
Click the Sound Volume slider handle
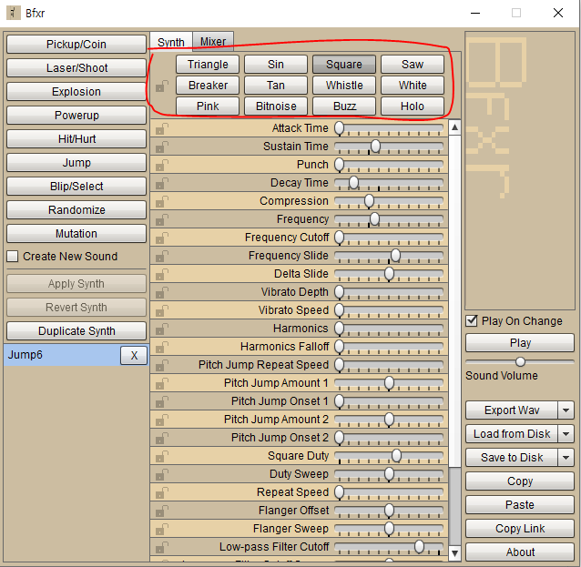coord(520,361)
